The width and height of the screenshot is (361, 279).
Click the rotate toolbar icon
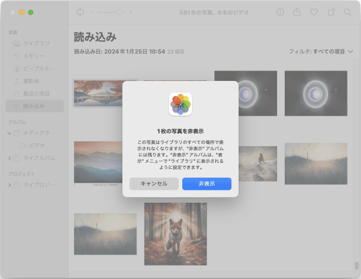331,12
